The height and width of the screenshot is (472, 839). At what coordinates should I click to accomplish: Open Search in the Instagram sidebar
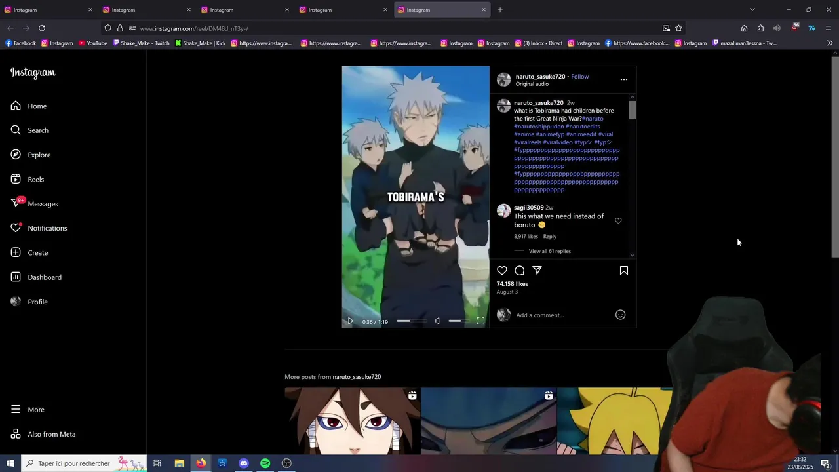click(29, 130)
